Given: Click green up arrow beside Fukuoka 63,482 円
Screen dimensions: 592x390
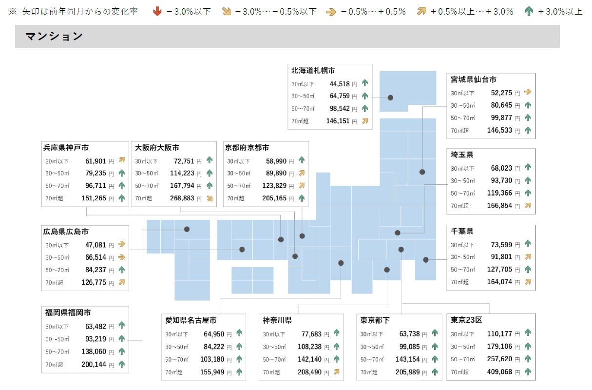Looking at the screenshot, I should coord(121,326).
